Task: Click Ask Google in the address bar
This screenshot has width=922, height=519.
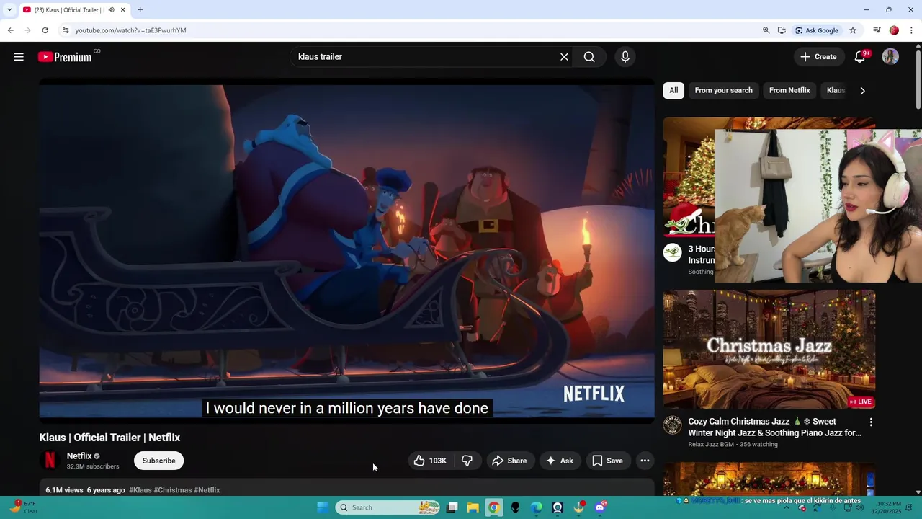Action: [x=817, y=30]
